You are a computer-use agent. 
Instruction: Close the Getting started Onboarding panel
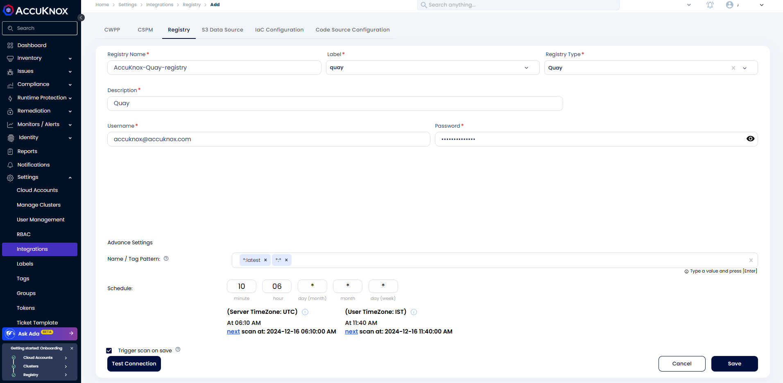point(72,348)
